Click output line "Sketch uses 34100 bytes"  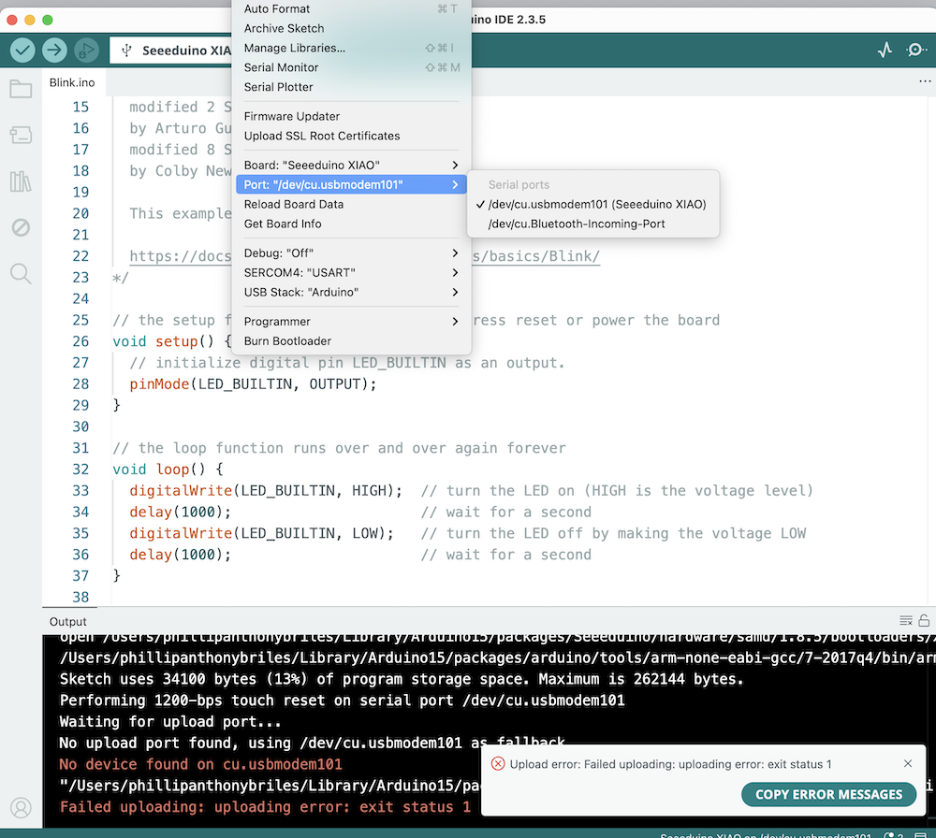(x=402, y=679)
